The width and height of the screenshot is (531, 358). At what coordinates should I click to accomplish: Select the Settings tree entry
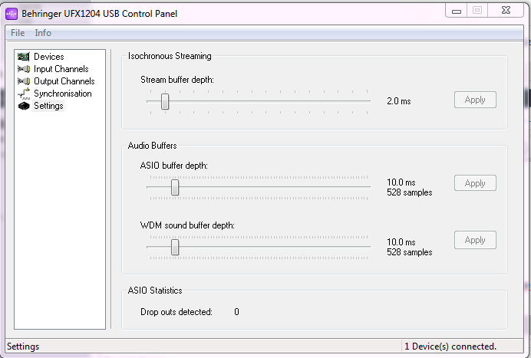point(48,106)
